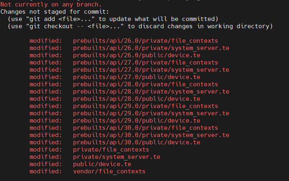Viewport: 289px width, 181px height.
Task: Select prebuilts/api/30.0/public/device.te entry
Action: click(136, 142)
